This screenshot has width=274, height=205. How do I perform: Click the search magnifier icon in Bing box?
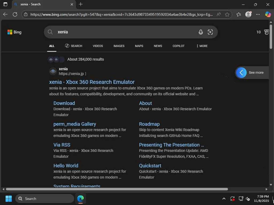50,32
